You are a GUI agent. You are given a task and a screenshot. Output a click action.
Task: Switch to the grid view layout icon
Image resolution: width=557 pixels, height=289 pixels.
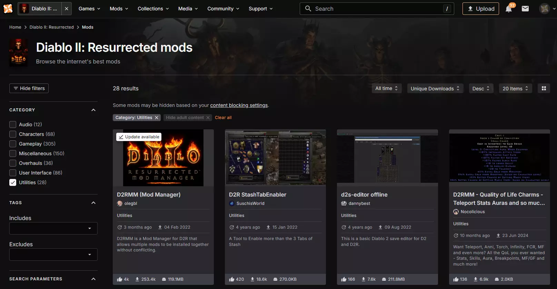point(544,89)
